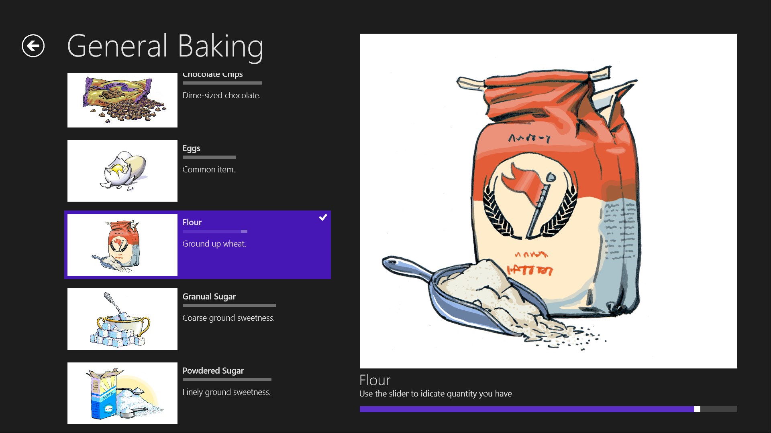Screen dimensions: 771x433
Task: Click the Granual Sugar quantity bar
Action: [x=229, y=306]
